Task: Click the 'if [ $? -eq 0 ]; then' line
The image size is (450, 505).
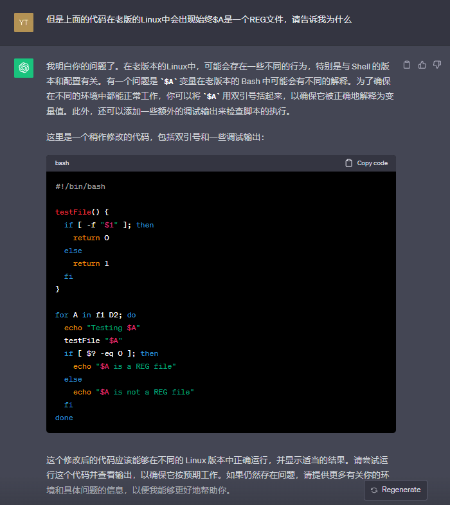Action: [x=111, y=353]
